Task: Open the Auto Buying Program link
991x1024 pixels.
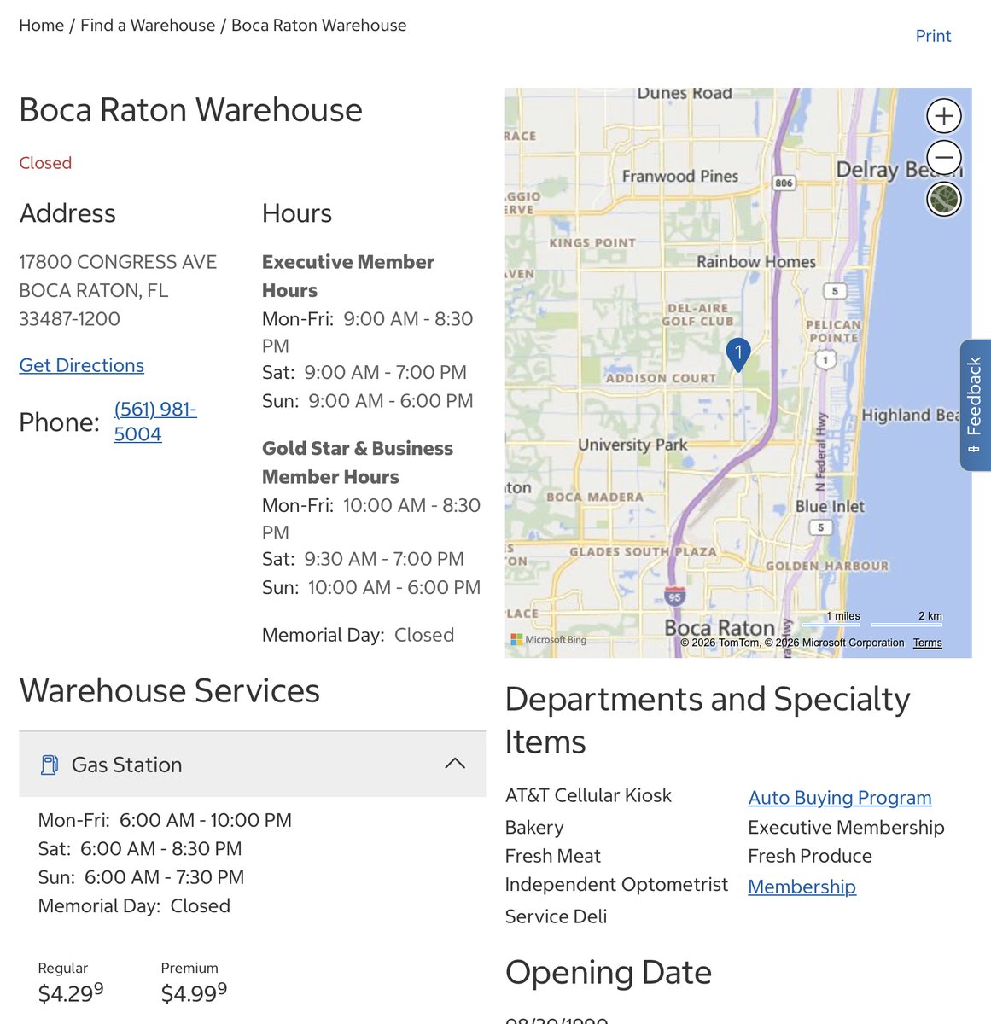Action: [x=840, y=798]
